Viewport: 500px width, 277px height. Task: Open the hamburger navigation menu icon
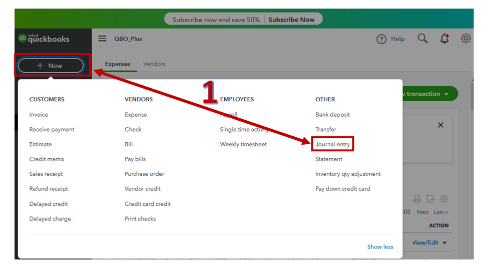pyautogui.click(x=102, y=39)
